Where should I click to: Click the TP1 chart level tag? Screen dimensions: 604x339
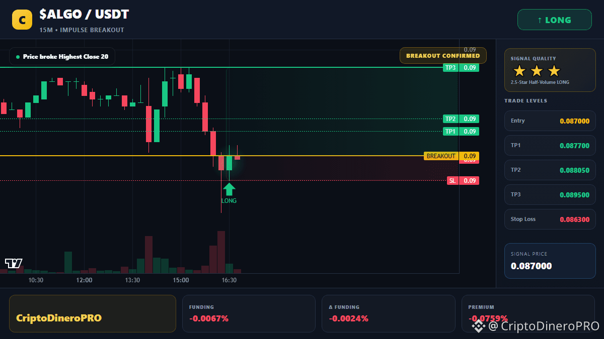[x=461, y=132]
